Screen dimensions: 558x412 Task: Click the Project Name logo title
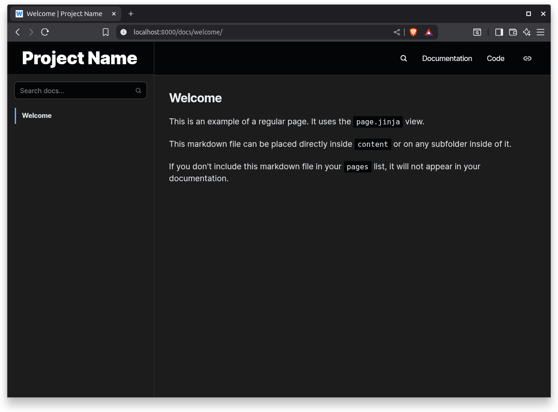click(79, 58)
